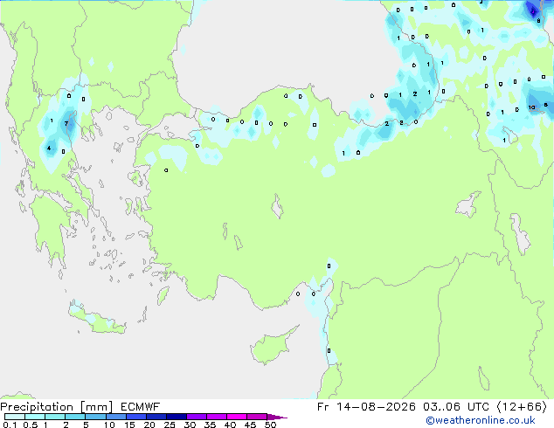Click the over-50 mm legend arrow tip
The image size is (554, 428).
pyautogui.click(x=277, y=417)
